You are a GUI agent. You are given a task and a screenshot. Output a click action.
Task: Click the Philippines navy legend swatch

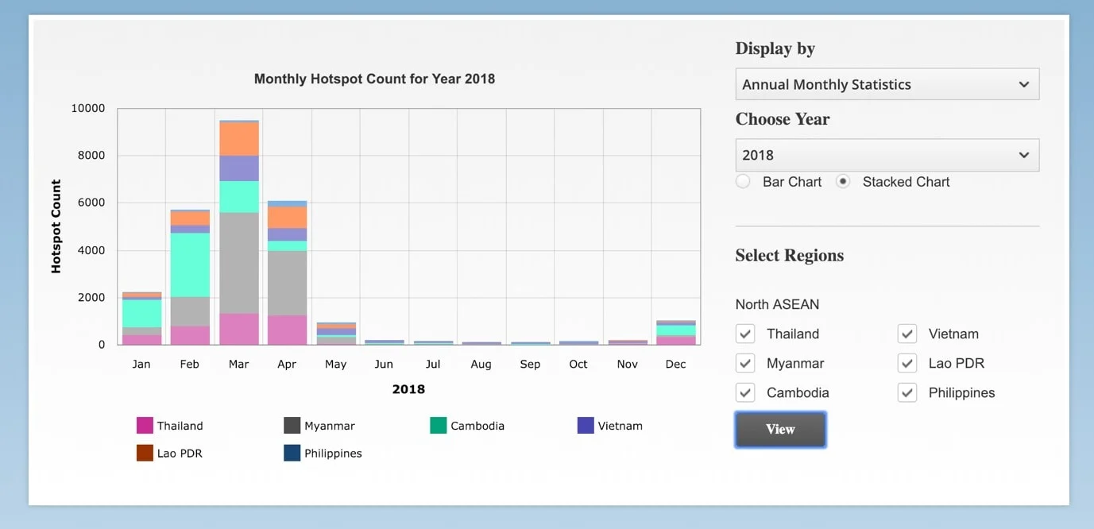[292, 454]
